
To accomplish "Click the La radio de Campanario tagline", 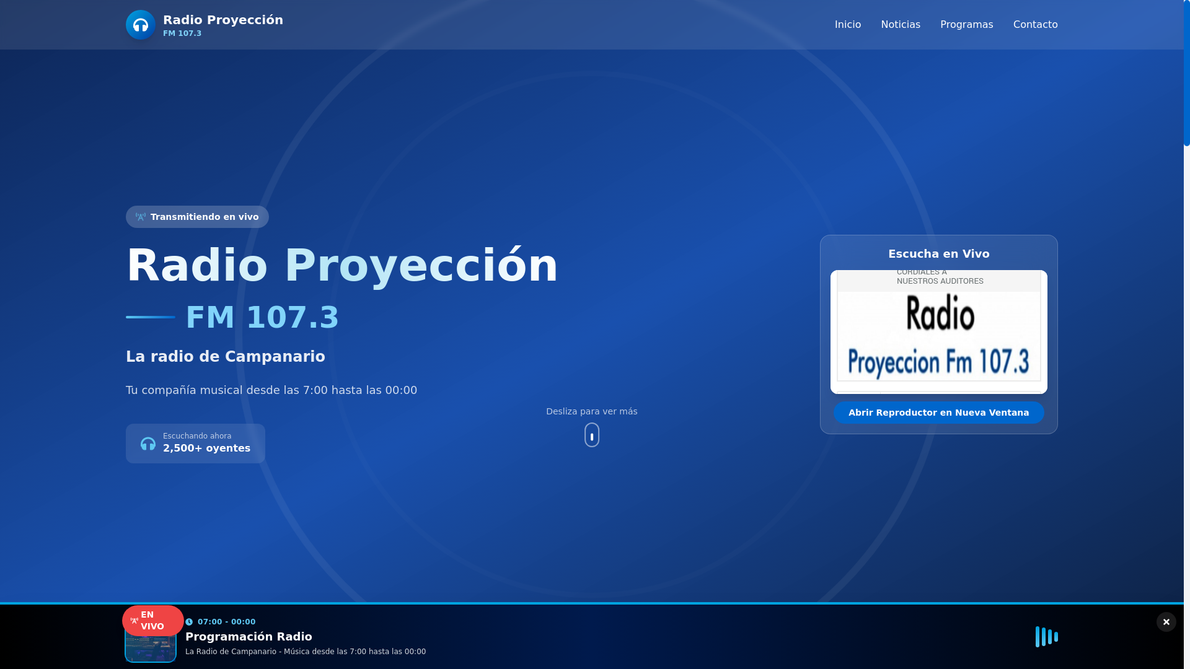I will click(x=226, y=357).
